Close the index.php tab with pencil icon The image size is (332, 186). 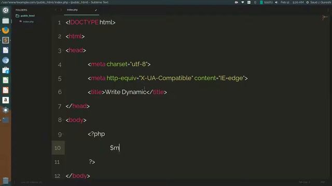96,10
